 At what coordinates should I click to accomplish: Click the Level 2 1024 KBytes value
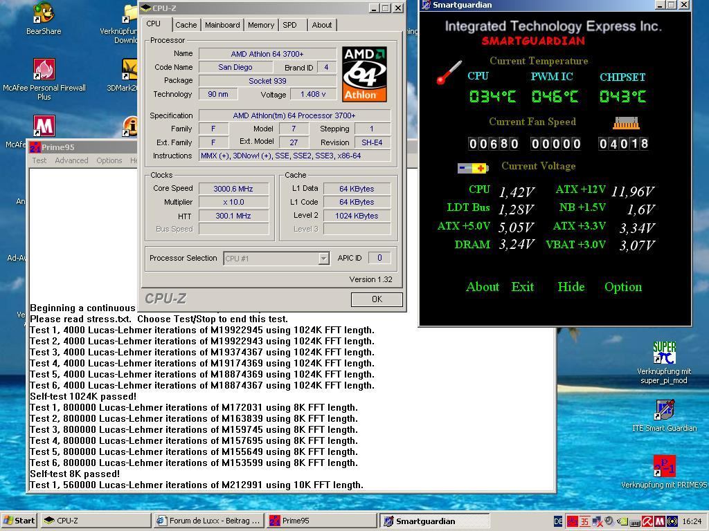point(357,216)
